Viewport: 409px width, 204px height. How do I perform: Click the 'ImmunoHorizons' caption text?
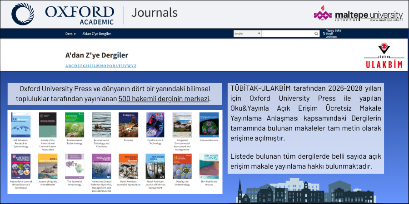[x=209, y=140]
